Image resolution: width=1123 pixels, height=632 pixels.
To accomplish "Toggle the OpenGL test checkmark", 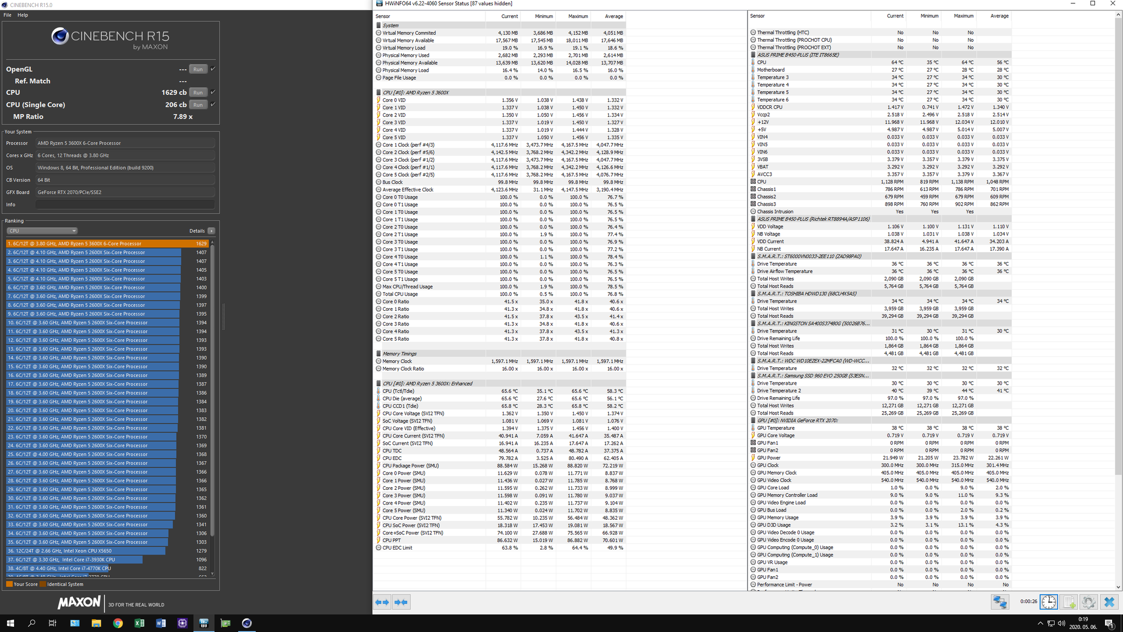I will pyautogui.click(x=213, y=69).
